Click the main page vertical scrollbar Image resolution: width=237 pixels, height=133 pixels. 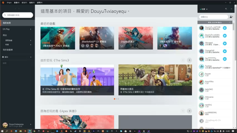pyautogui.click(x=236, y=33)
